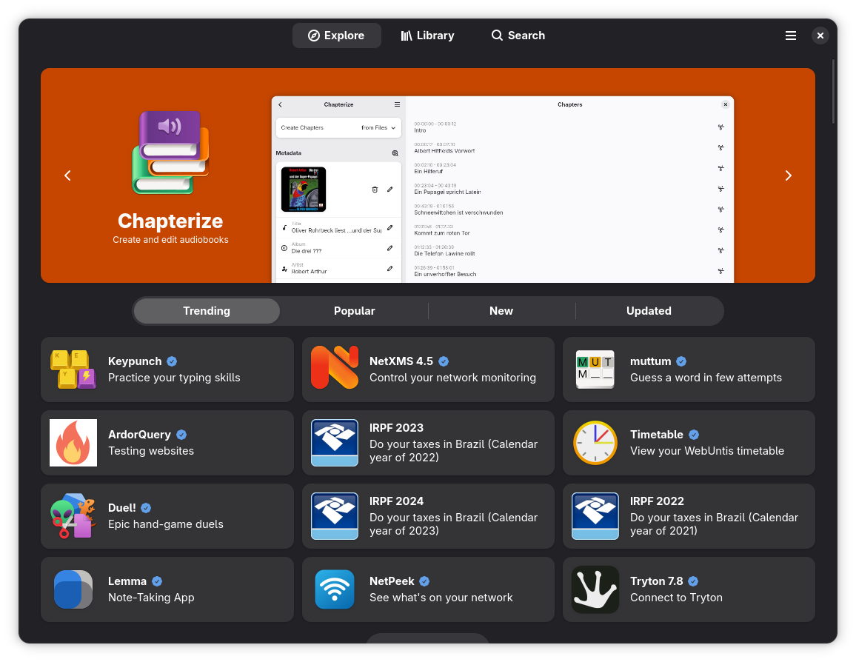Click the Tryton frog footprint icon
Image resolution: width=856 pixels, height=662 pixels.
coord(595,589)
